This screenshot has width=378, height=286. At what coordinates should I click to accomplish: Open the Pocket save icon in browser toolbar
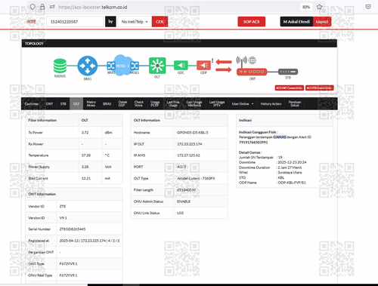[x=368, y=7]
